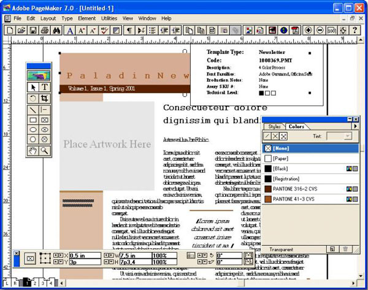Click the X position field showing 0.5 in
The width and height of the screenshot is (368, 290).
point(85,256)
